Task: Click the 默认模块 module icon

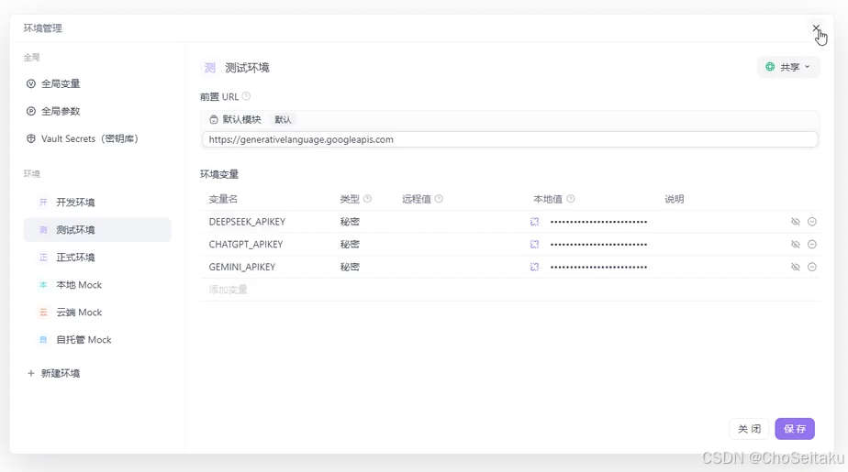Action: pos(214,119)
